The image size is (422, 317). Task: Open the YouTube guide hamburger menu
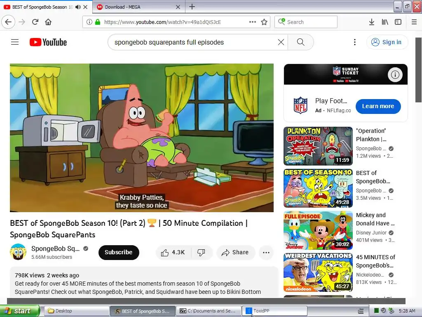click(15, 42)
